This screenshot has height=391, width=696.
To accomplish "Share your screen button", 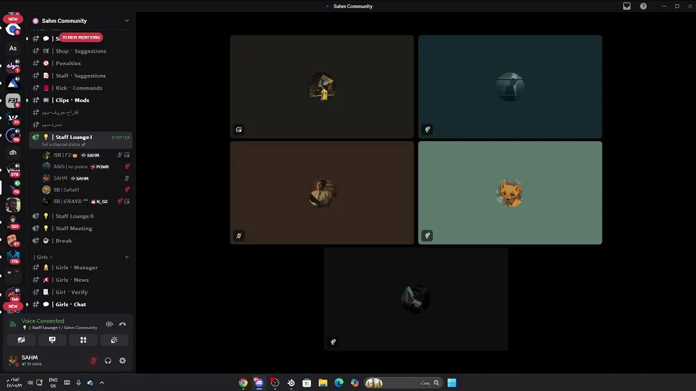I will click(x=52, y=340).
